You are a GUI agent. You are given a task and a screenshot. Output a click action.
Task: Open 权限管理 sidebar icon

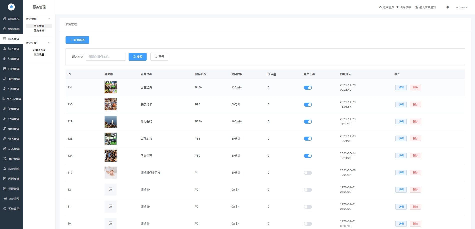point(5,189)
